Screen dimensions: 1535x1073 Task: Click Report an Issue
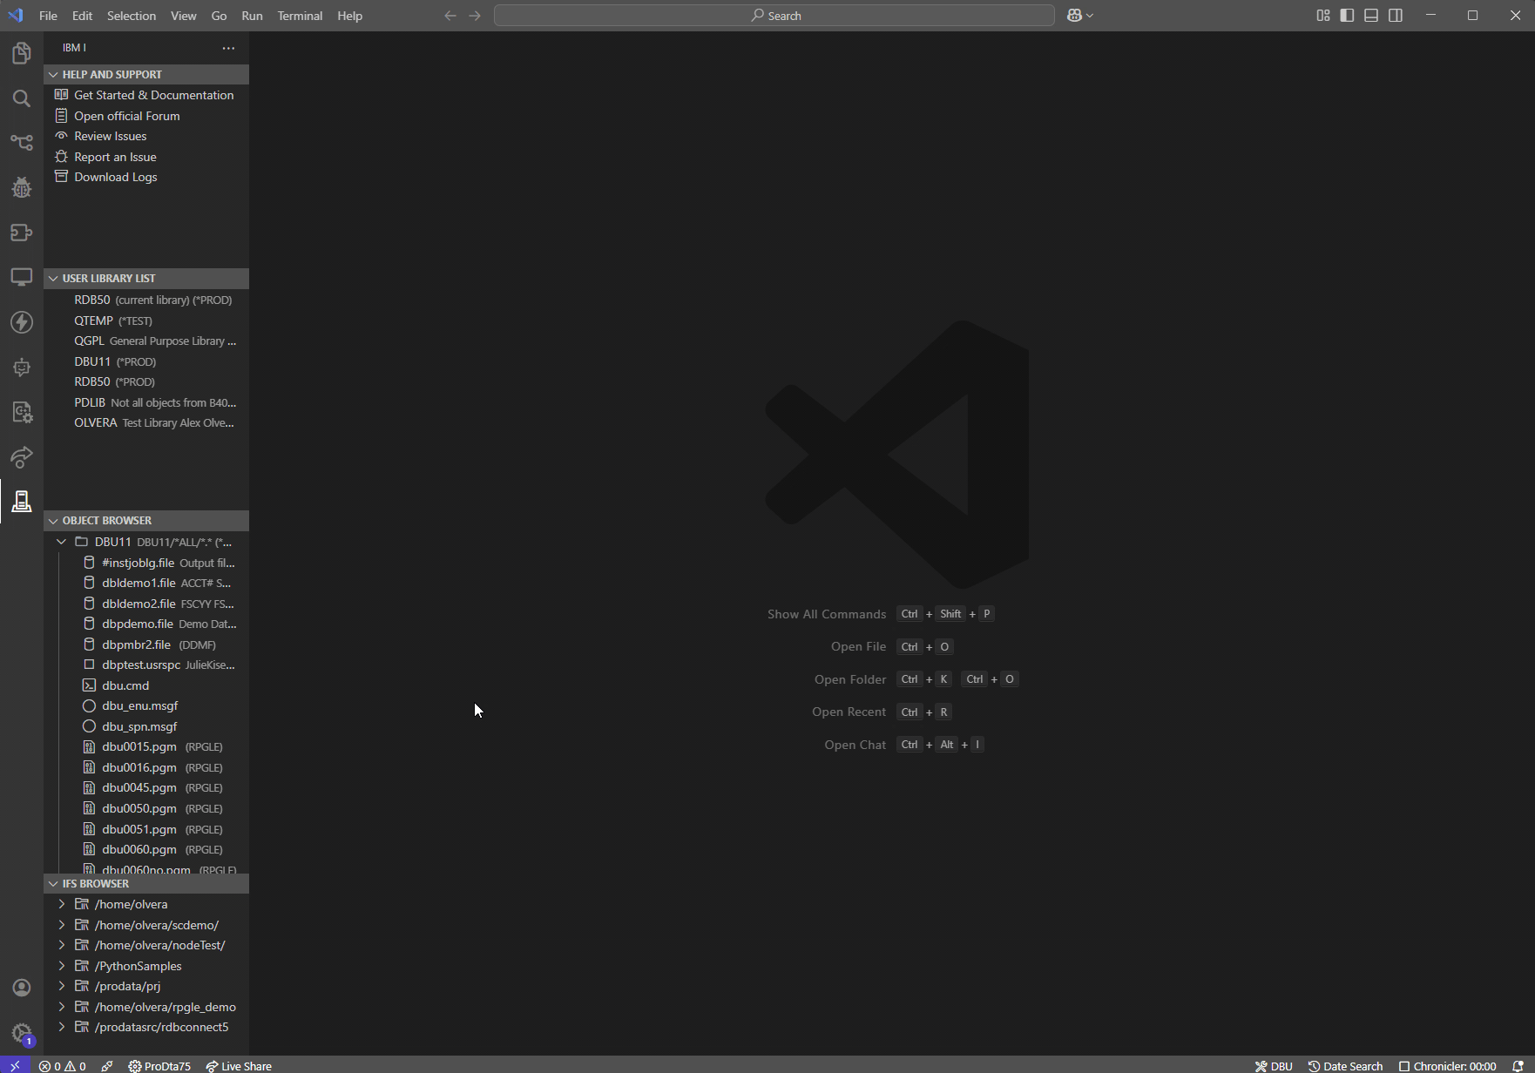(146, 157)
